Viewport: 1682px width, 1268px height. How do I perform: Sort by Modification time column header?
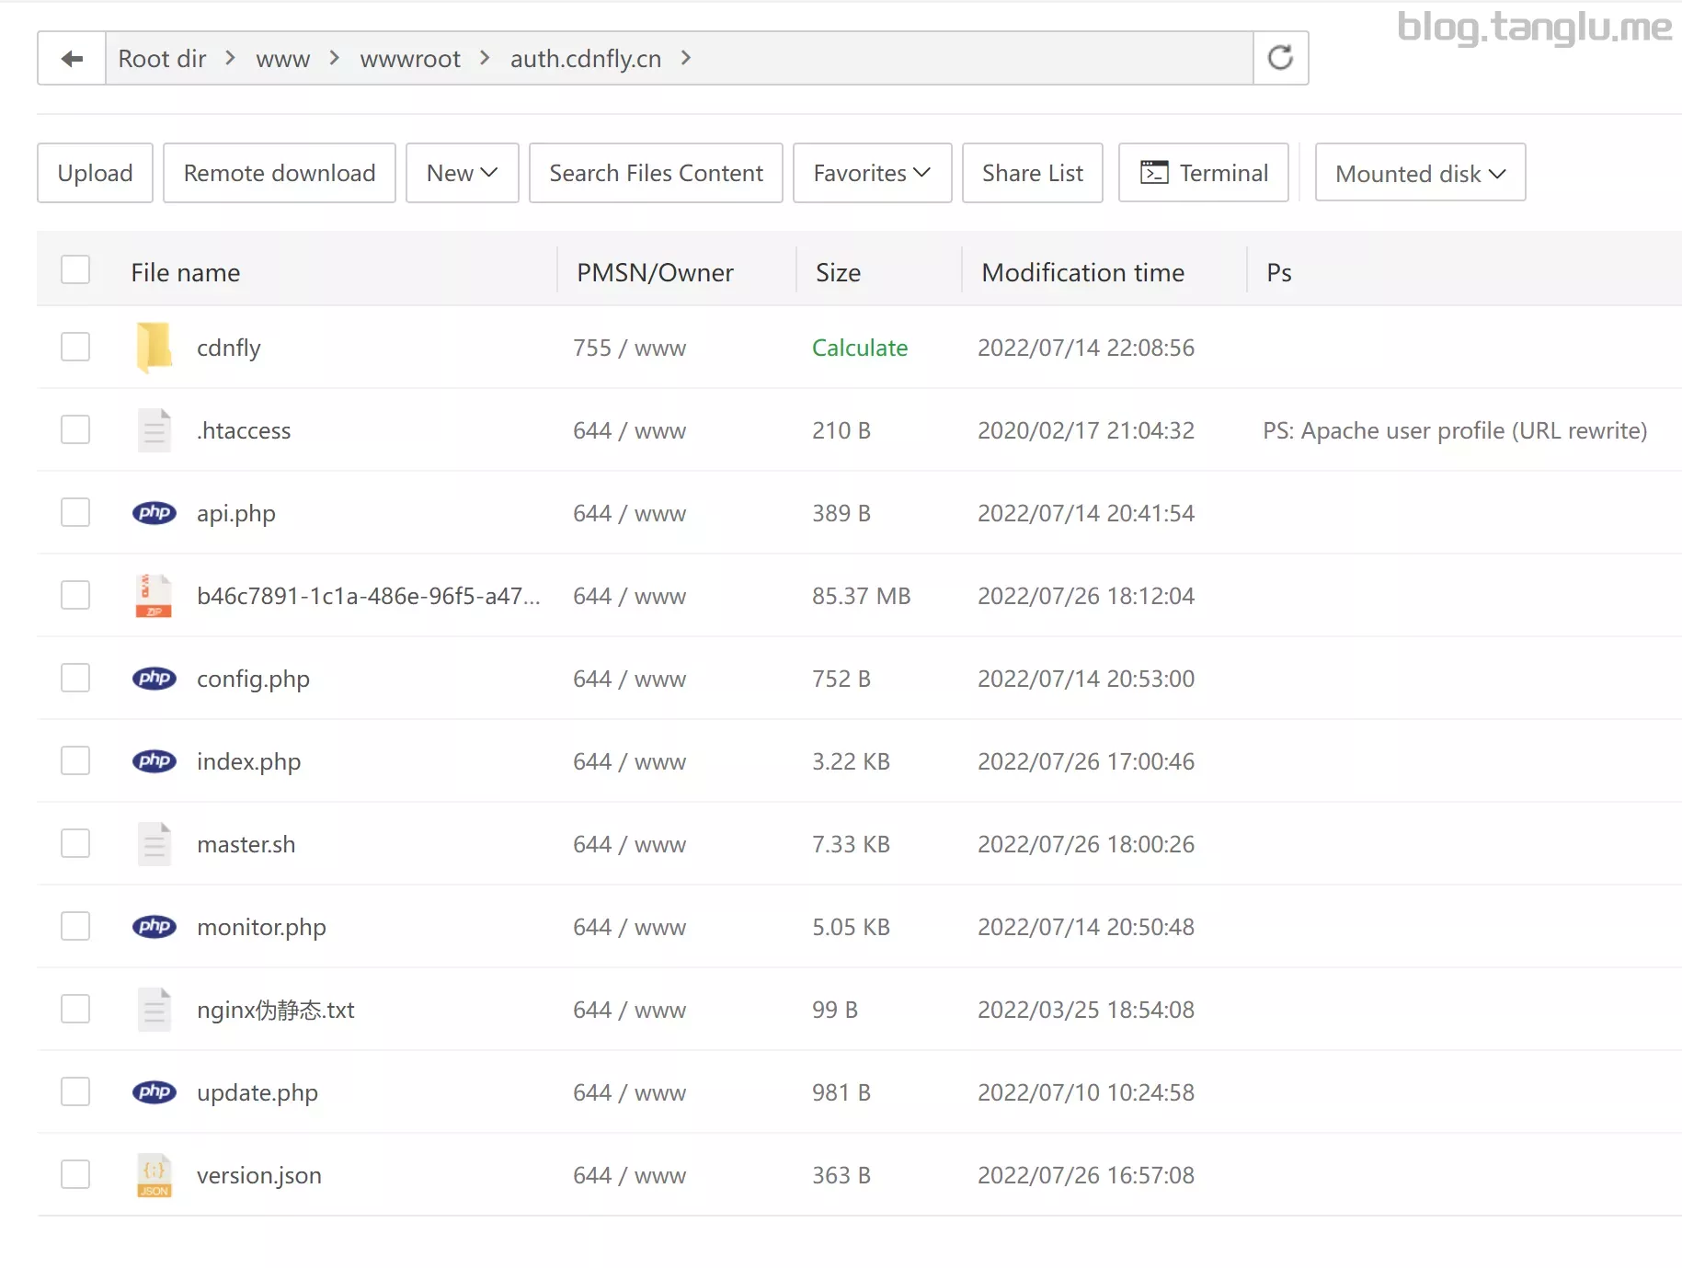coord(1082,272)
